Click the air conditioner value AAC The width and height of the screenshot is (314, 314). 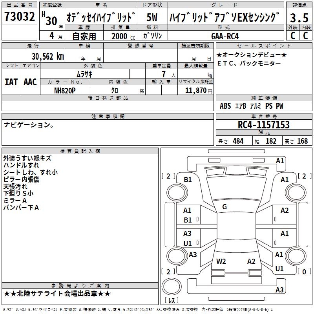[x=30, y=82]
